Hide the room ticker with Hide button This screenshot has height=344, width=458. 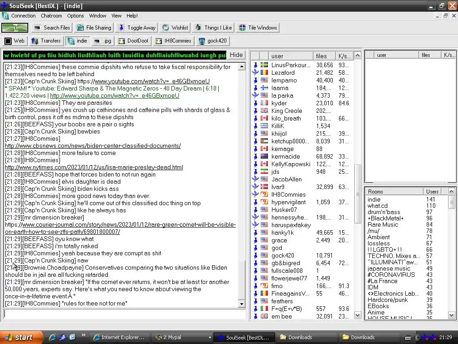(x=236, y=55)
